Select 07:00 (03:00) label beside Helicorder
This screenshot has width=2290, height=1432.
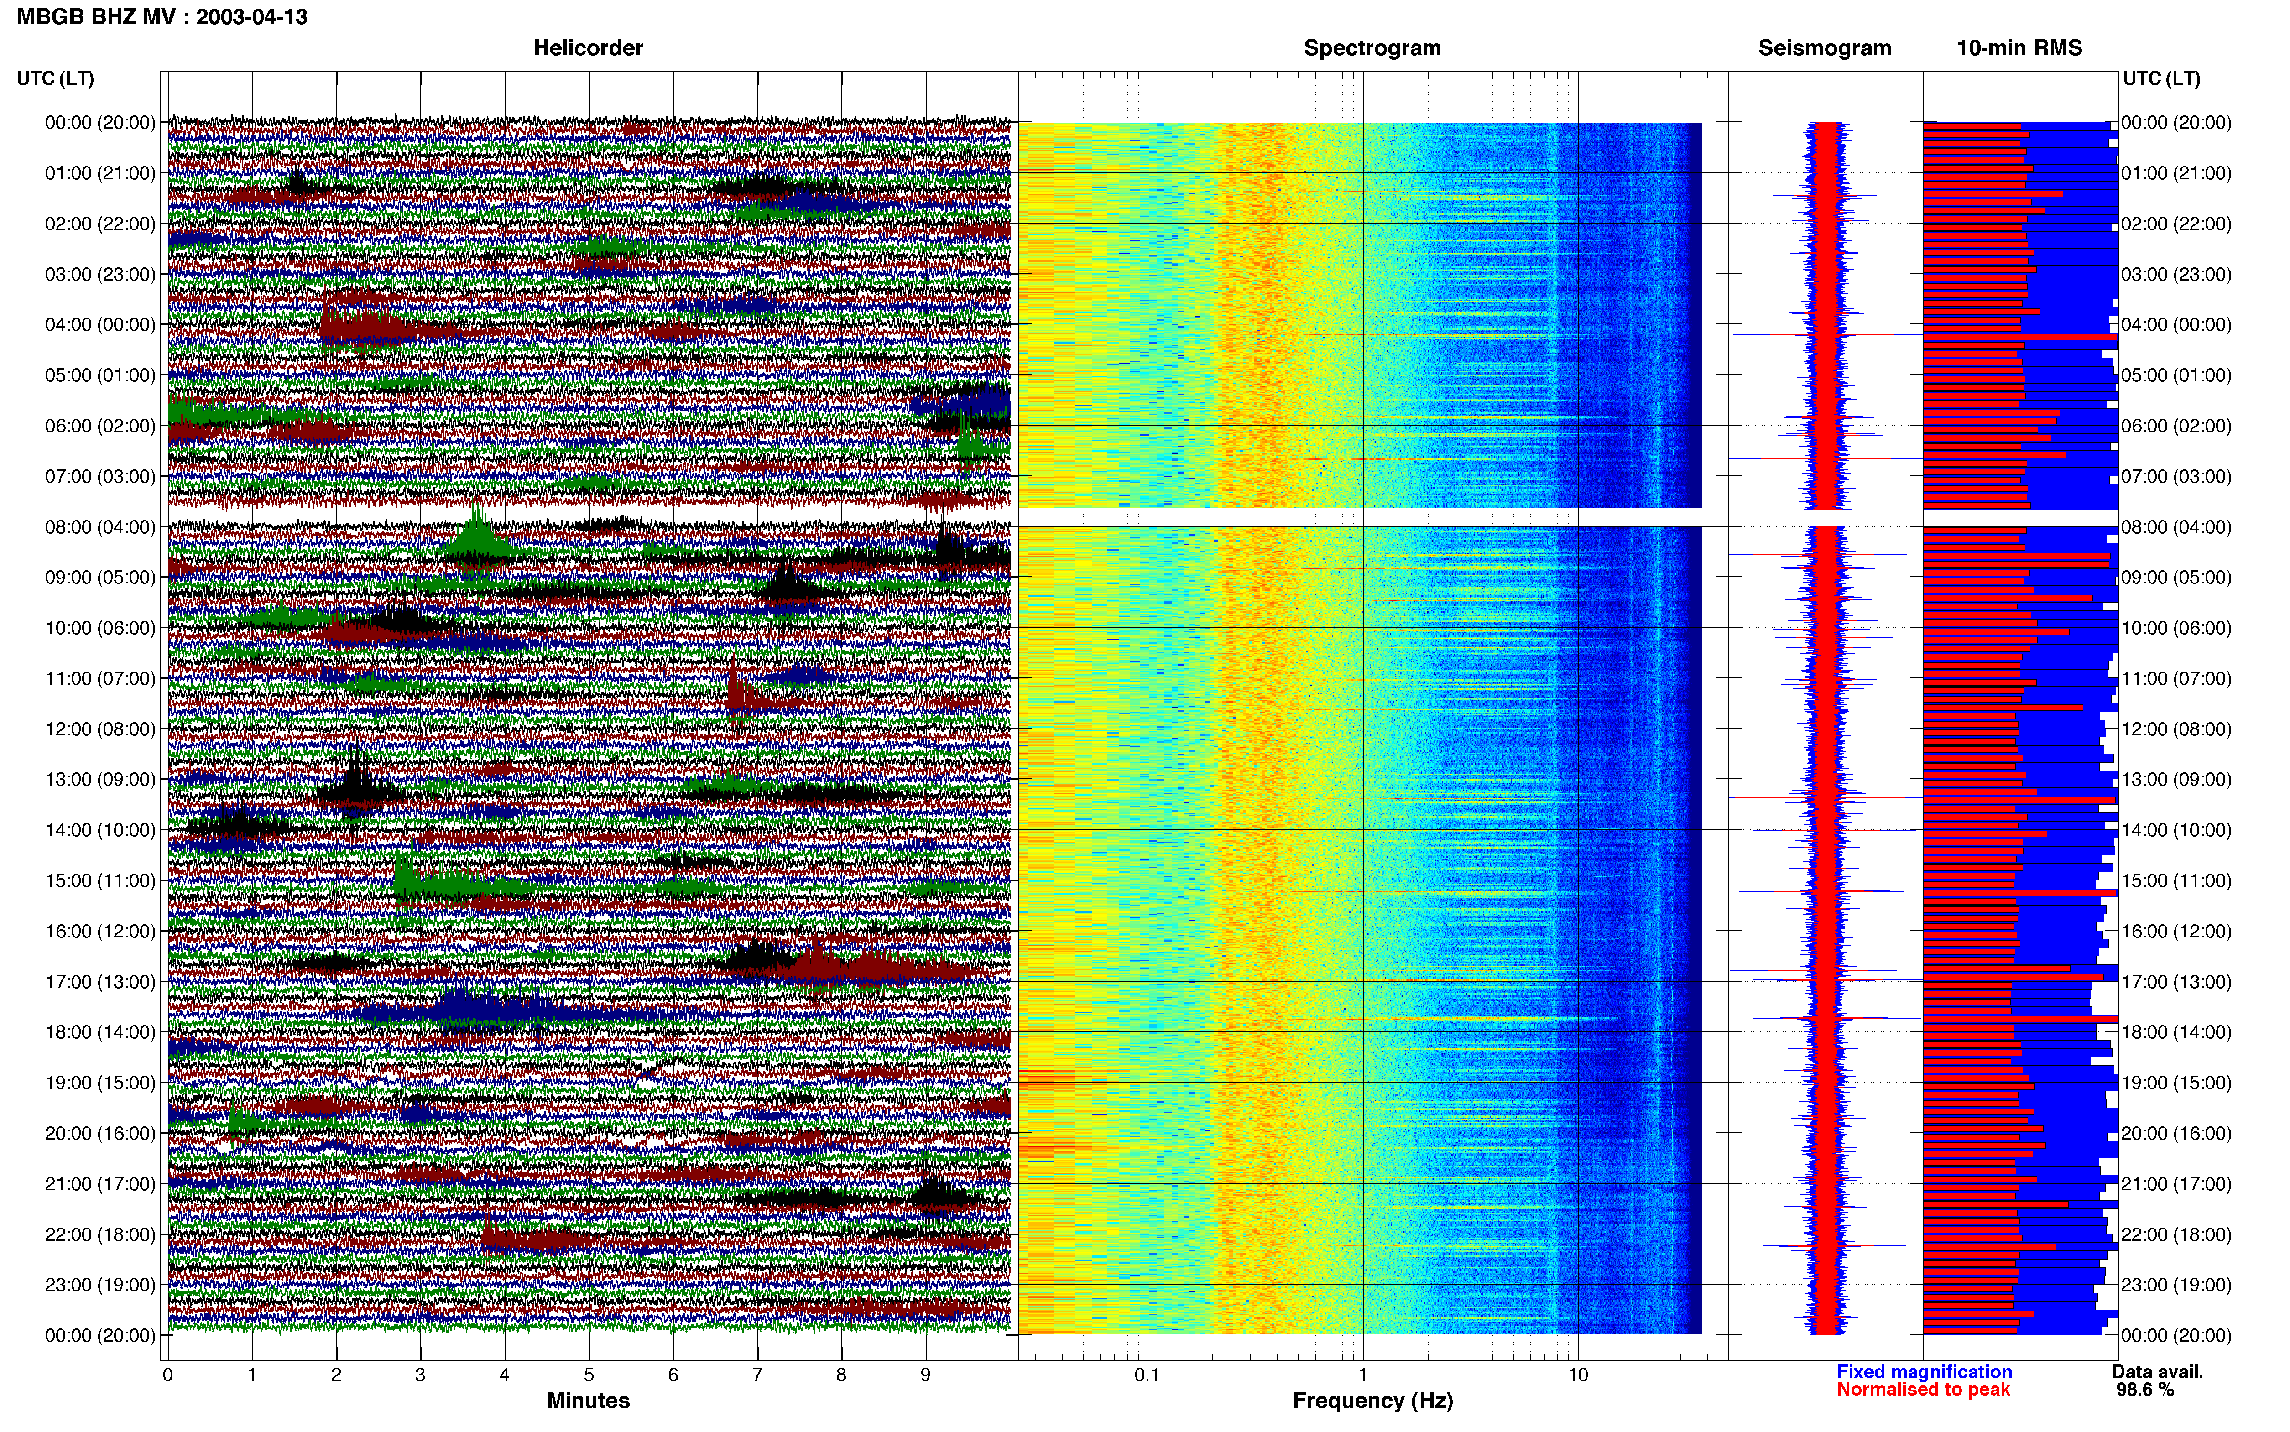pyautogui.click(x=100, y=476)
